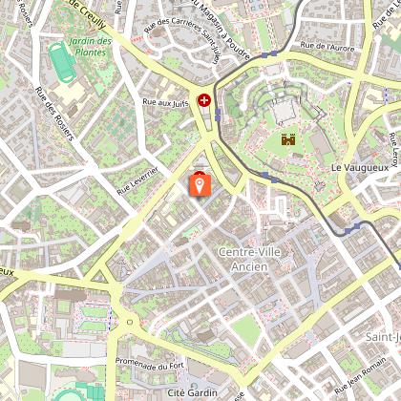Click the green square park below Centre-Ville Ancien
Screen dimensions: 401x401
coord(245,330)
